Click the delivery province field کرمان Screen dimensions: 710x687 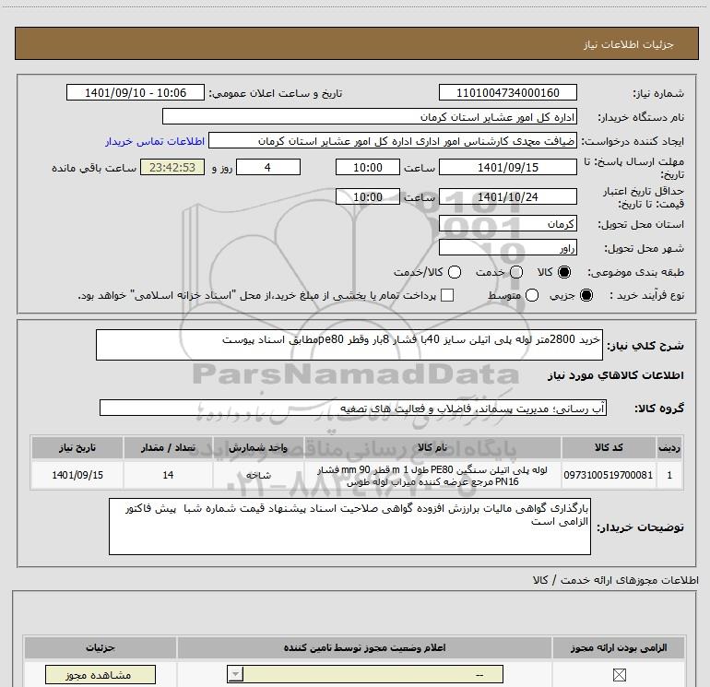[507, 223]
